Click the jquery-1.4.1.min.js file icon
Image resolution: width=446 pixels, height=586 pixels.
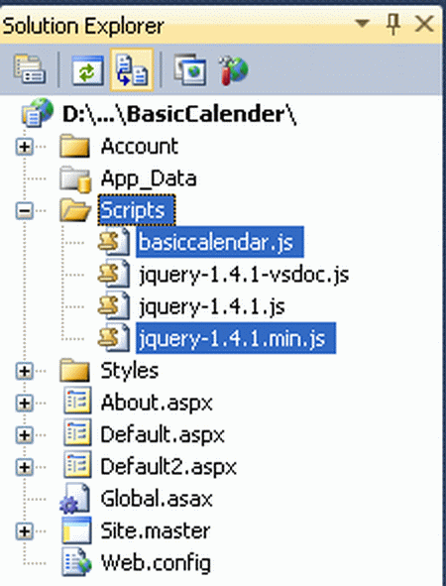pyautogui.click(x=114, y=338)
